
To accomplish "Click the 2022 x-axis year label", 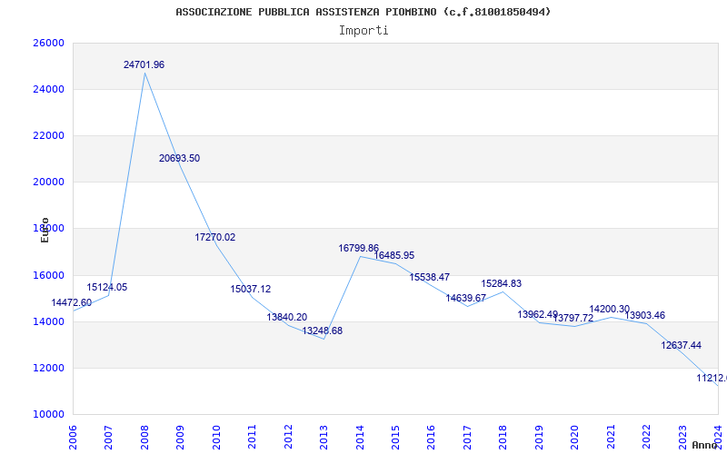I will tap(646, 438).
